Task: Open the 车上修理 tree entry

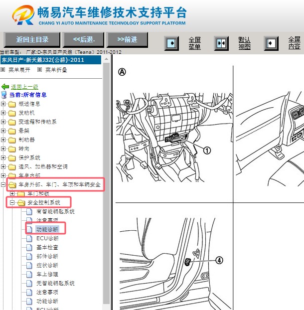Action: pos(47,274)
